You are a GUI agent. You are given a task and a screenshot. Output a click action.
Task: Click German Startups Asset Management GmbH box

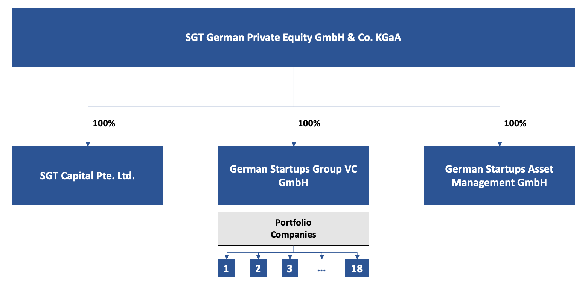[x=499, y=176]
